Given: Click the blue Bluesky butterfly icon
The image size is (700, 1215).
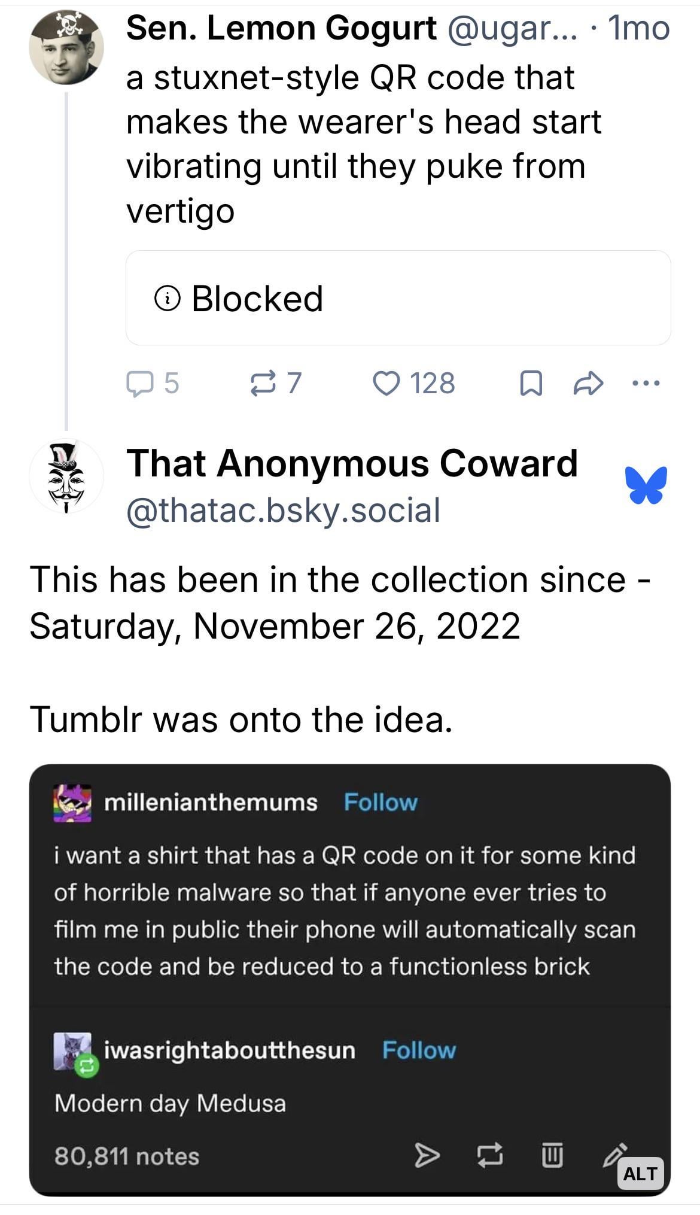Looking at the screenshot, I should (646, 484).
